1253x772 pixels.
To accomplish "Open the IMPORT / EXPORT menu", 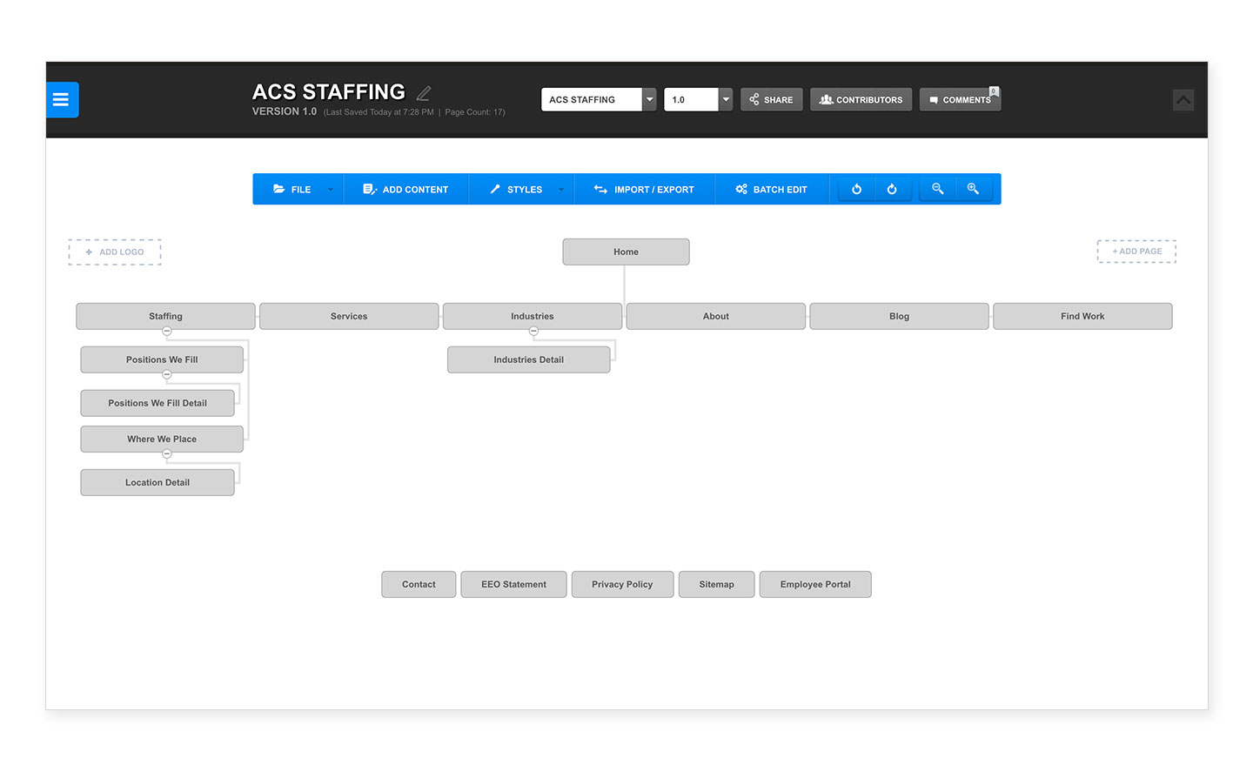I will pos(644,189).
